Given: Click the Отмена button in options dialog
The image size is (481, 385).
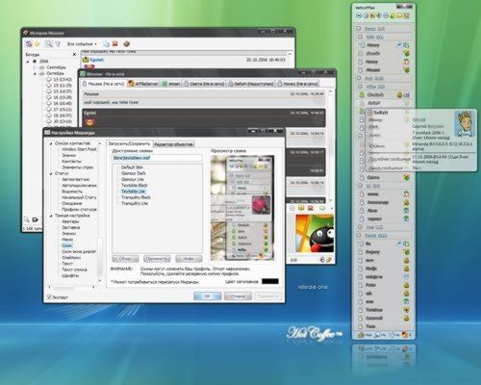Looking at the screenshot, I should [238, 296].
